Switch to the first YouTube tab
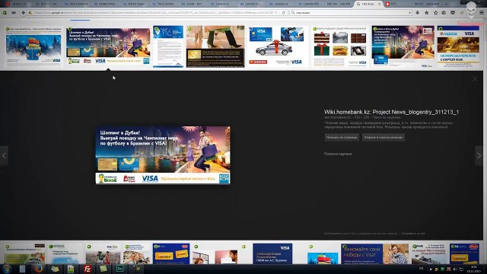Viewport: 487px width, 274px height. tap(18, 4)
